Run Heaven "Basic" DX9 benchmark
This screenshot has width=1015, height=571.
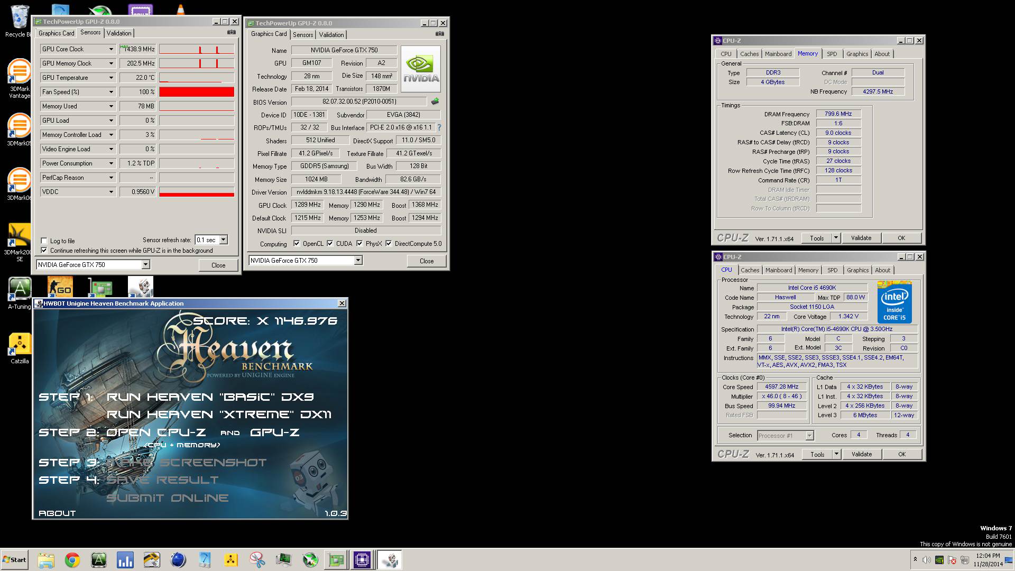pos(210,397)
